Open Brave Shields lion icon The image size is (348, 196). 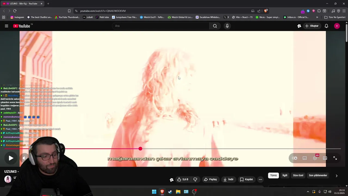pyautogui.click(x=266, y=11)
